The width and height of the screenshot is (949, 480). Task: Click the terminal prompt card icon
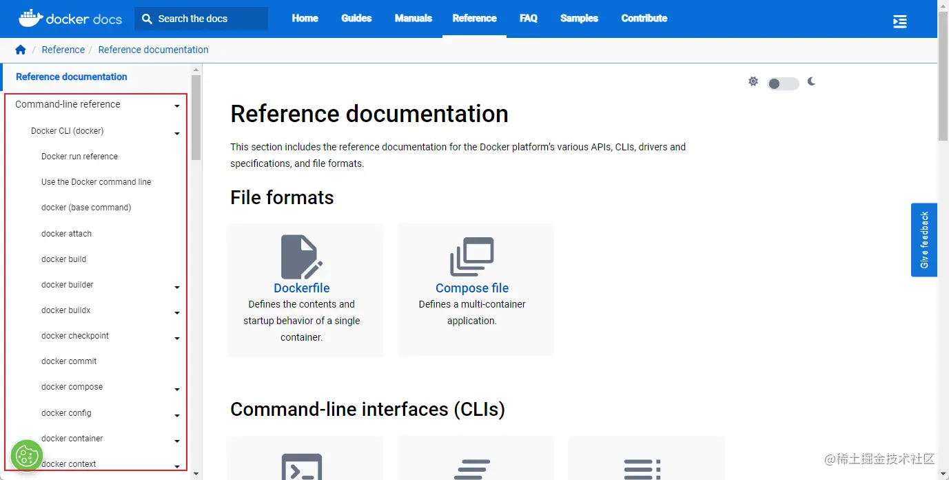(x=302, y=466)
